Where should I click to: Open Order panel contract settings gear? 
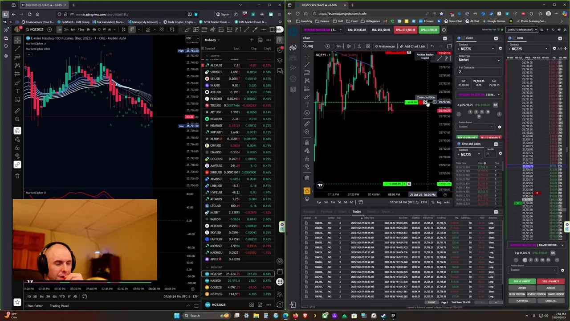(x=500, y=49)
